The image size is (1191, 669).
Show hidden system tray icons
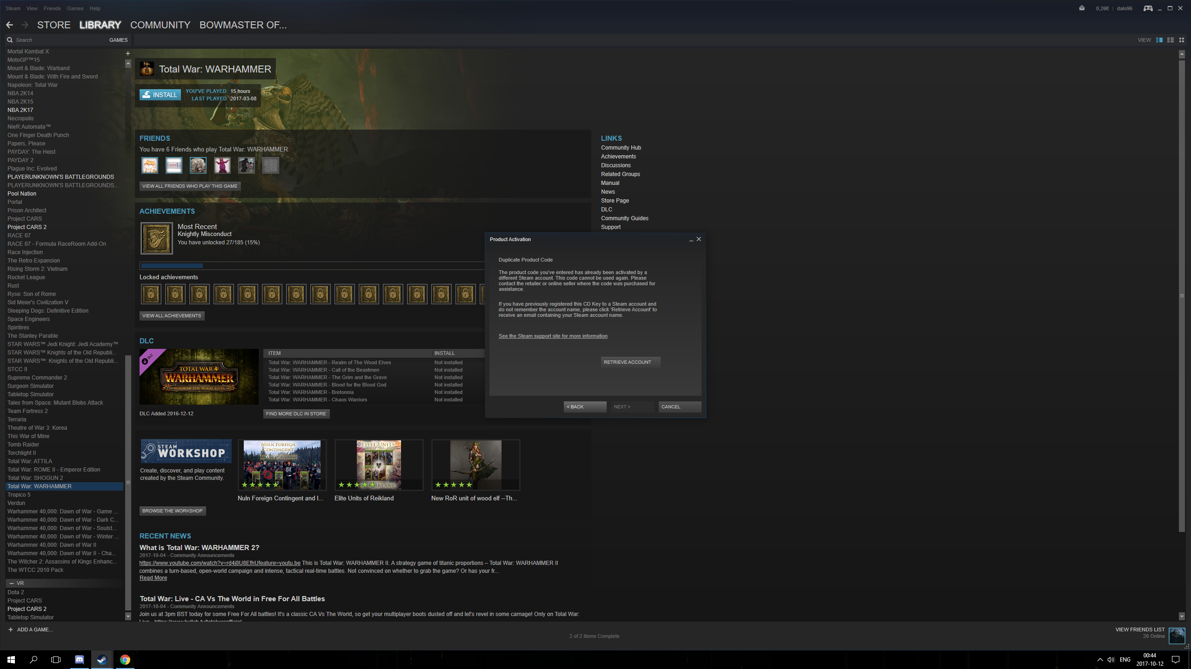pos(1100,660)
